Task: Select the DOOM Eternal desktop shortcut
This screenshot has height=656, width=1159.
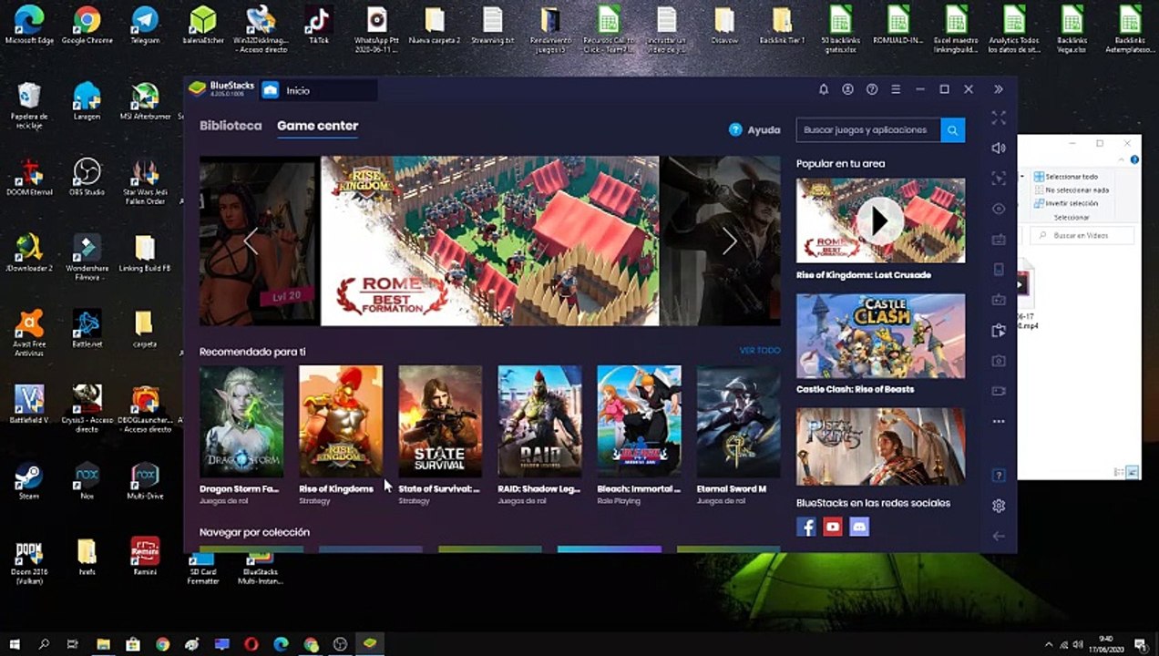Action: (x=30, y=178)
